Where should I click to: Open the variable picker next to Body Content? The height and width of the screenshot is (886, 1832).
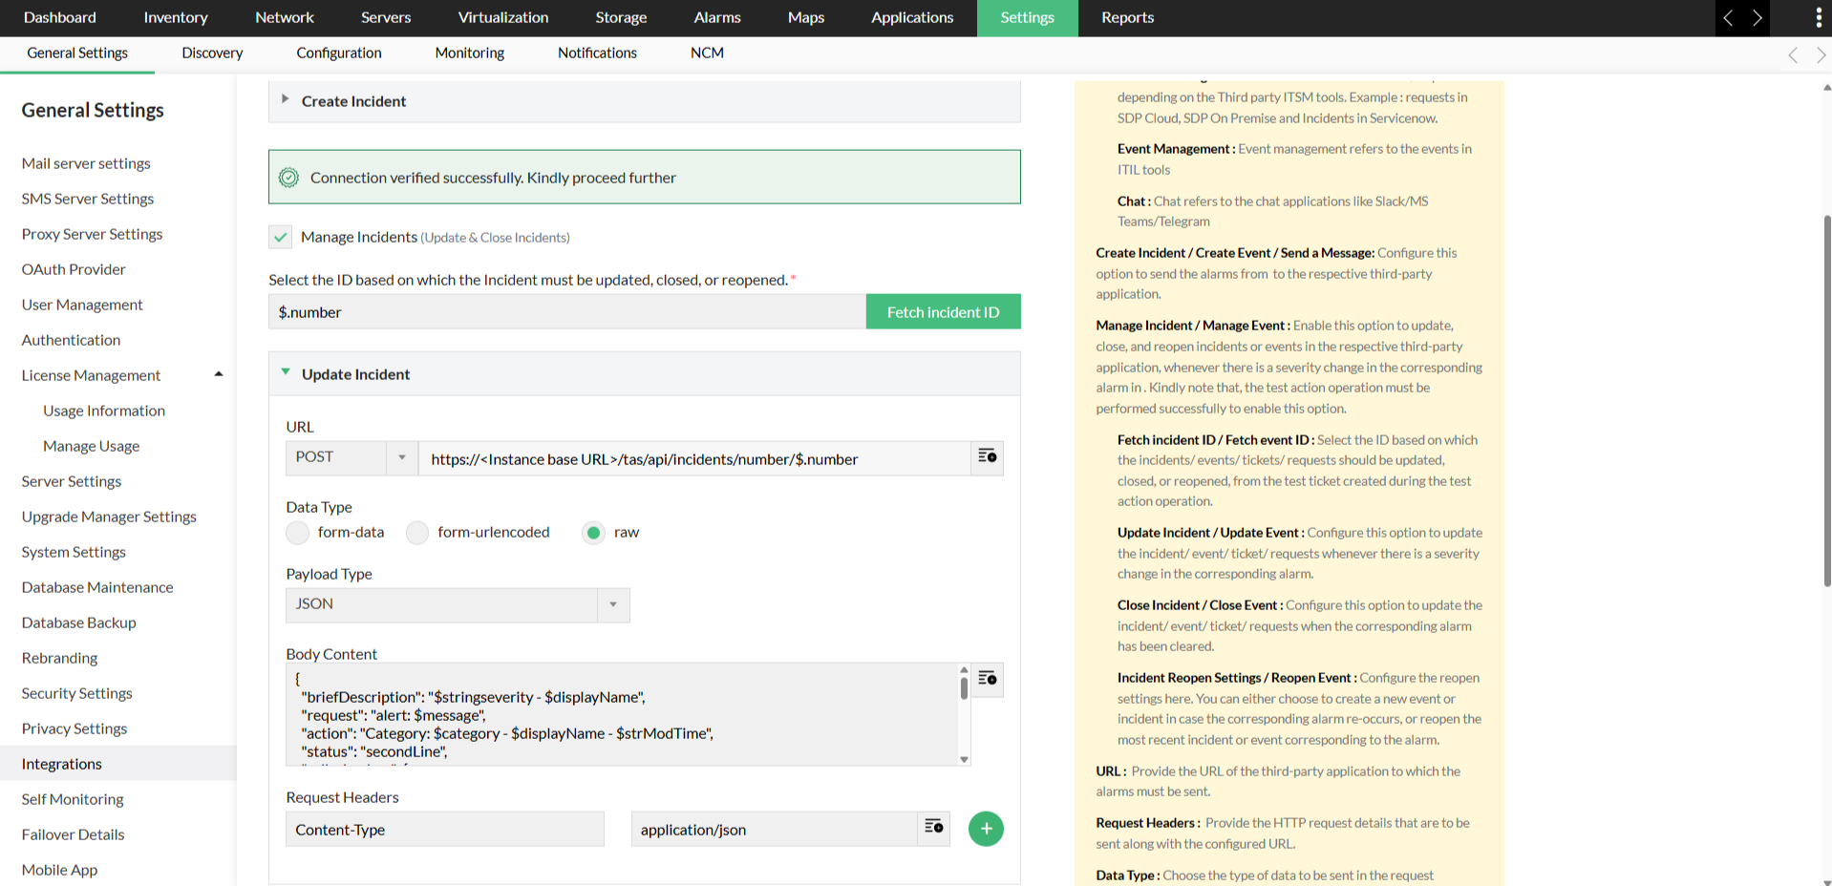[x=987, y=680]
